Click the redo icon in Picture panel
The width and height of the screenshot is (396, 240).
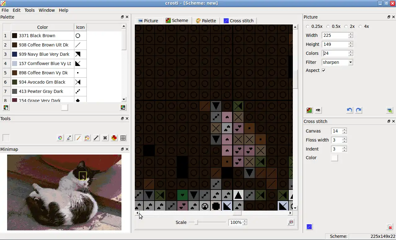point(359,110)
